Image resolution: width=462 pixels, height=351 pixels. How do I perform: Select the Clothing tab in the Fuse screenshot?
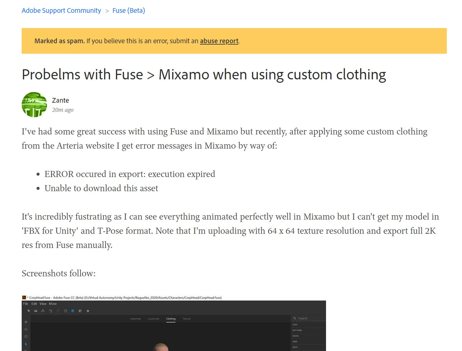tap(171, 319)
